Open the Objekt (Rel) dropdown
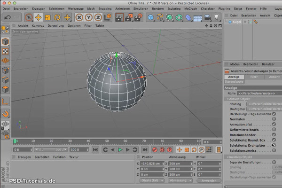This screenshot has height=188, width=282. pos(152,180)
